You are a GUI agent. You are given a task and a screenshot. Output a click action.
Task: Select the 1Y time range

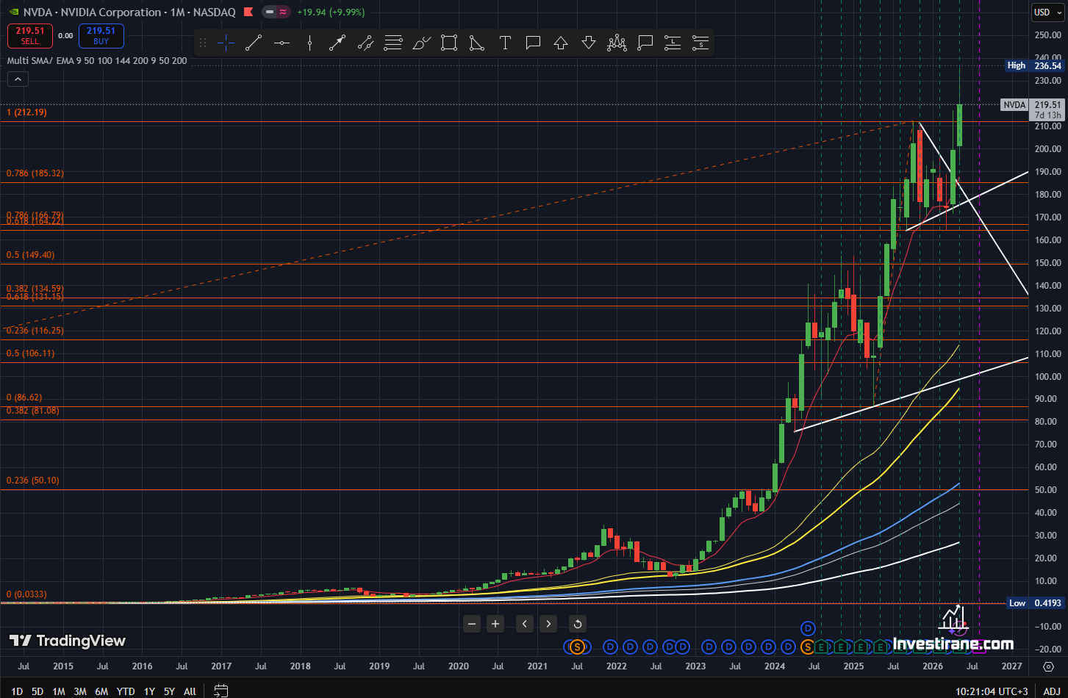(149, 691)
